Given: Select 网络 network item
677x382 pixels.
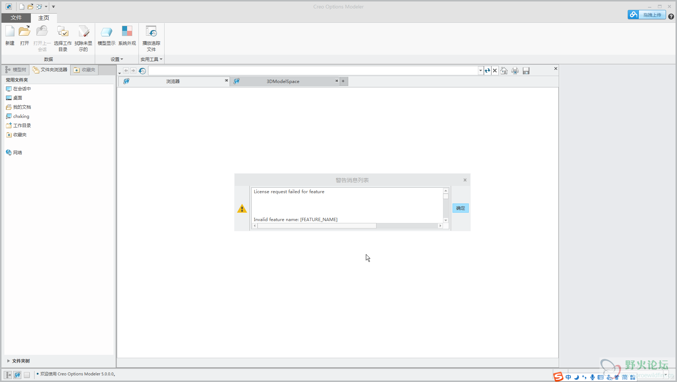Looking at the screenshot, I should click(14, 152).
